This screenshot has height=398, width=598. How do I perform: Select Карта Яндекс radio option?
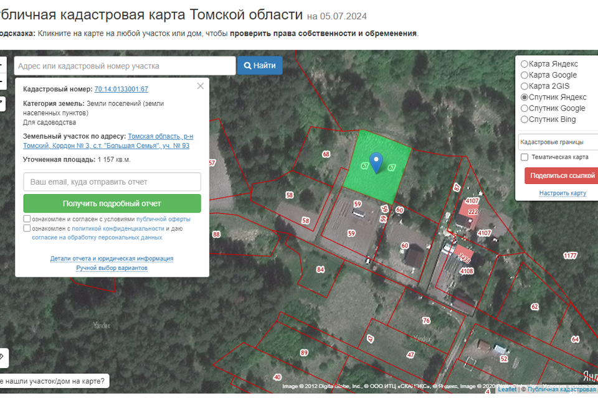tap(524, 64)
